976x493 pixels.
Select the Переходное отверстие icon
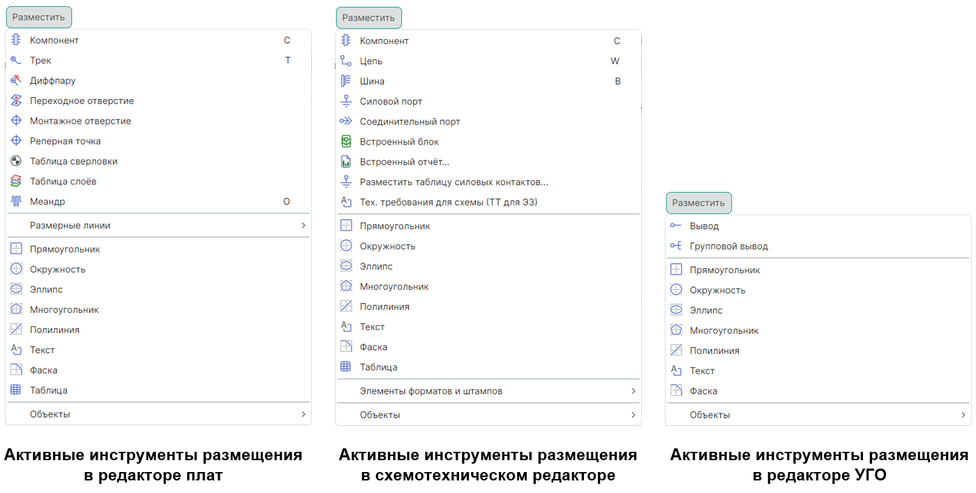(16, 101)
